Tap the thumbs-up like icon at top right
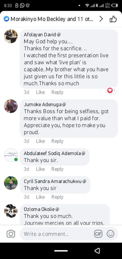This screenshot has width=122, height=259. click(113, 19)
